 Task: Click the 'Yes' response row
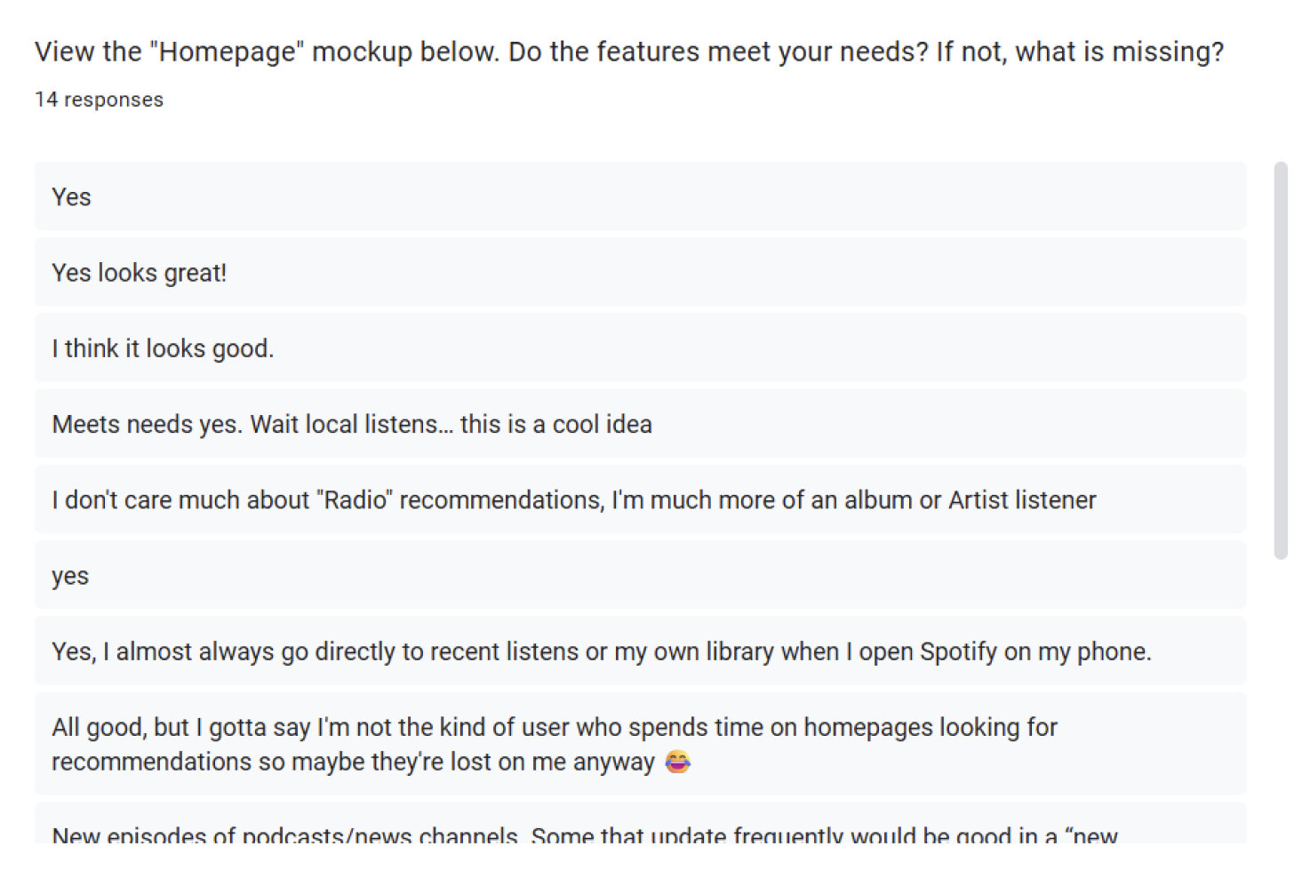[640, 196]
